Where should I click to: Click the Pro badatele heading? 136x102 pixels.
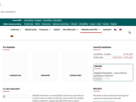click(9, 47)
